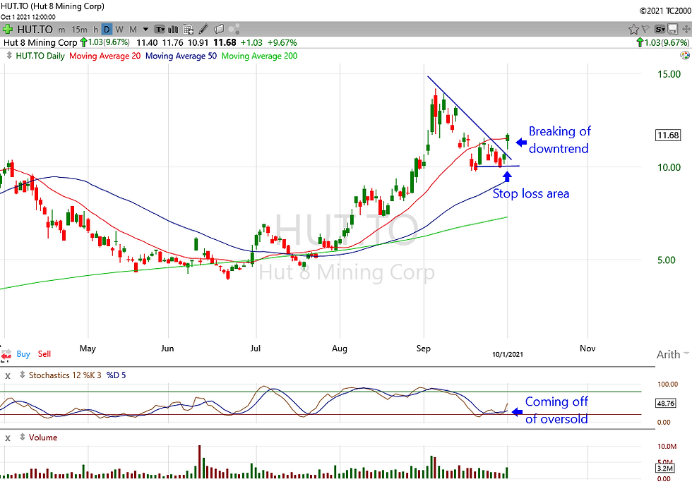692x484 pixels.
Task: Click the Sell link
Action: pyautogui.click(x=44, y=354)
